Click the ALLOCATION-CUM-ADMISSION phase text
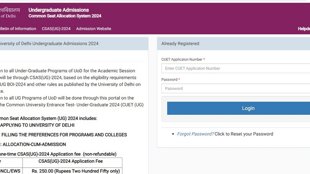 34,144
